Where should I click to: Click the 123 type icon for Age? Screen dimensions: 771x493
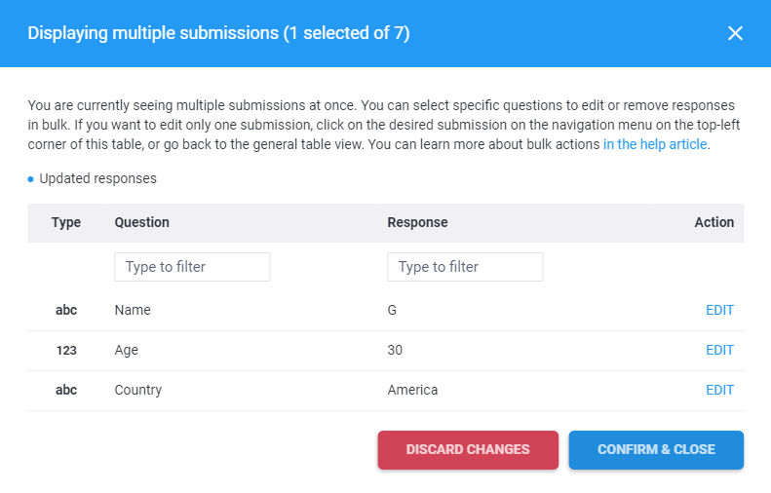click(66, 351)
